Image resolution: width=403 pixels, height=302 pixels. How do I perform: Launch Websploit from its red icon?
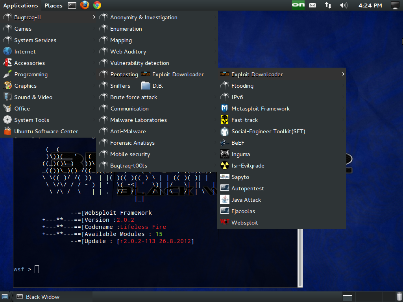click(x=224, y=222)
